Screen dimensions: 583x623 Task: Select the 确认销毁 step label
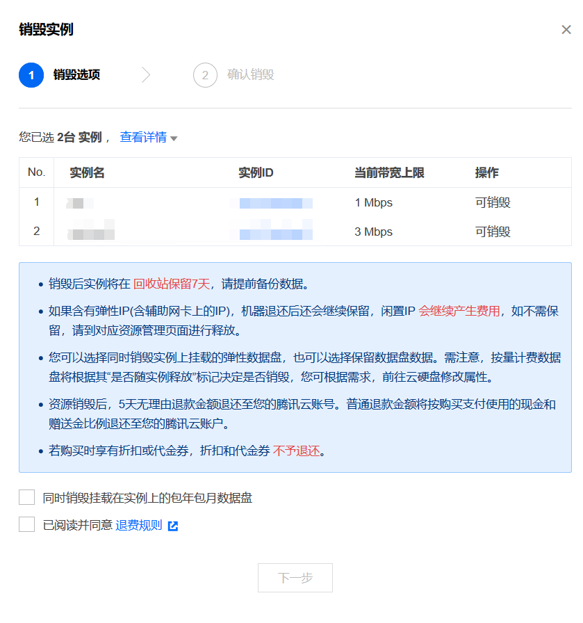pos(250,75)
